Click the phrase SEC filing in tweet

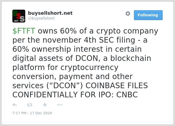pyautogui.click(x=117, y=40)
